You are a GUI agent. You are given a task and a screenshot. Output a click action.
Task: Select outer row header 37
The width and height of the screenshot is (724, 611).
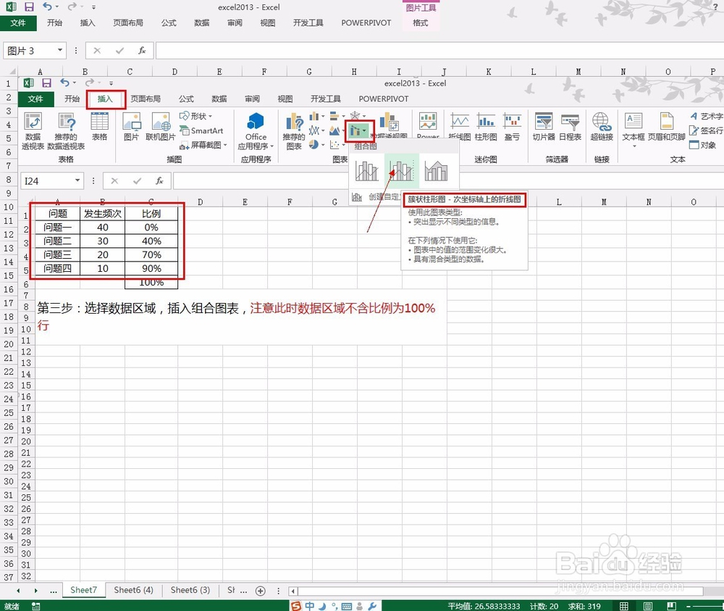[x=8, y=577]
